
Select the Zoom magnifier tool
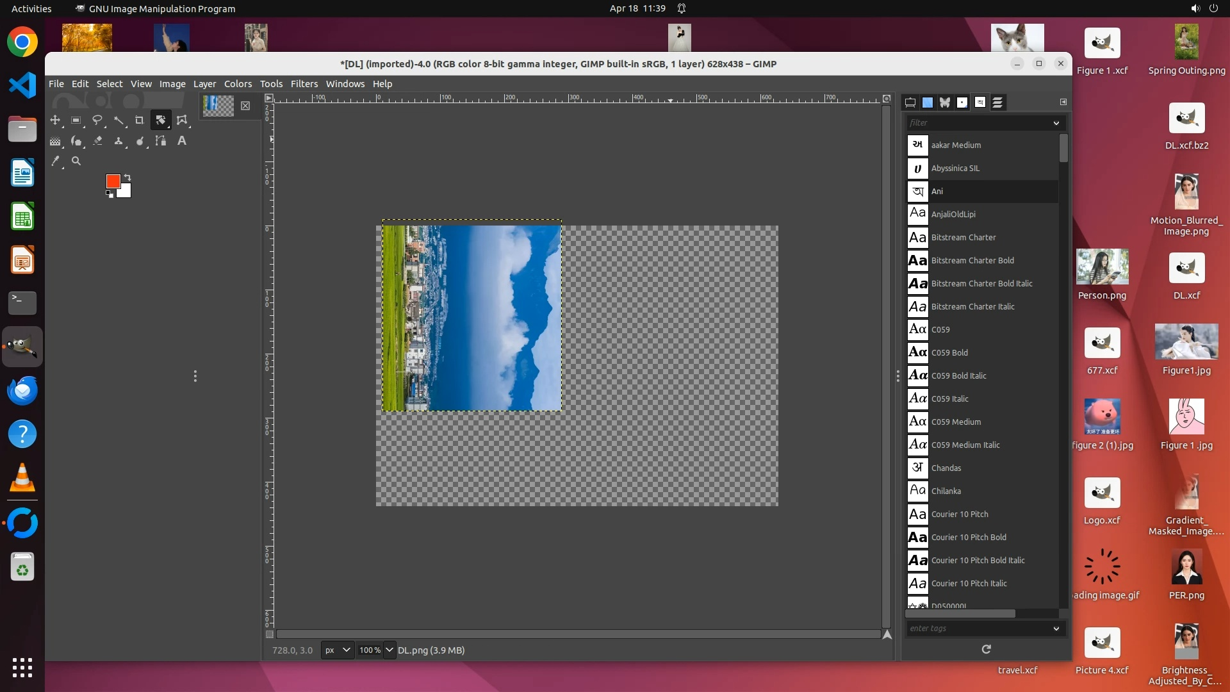click(x=76, y=161)
